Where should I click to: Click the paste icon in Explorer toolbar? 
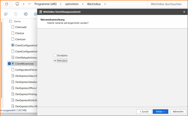coord(16,14)
